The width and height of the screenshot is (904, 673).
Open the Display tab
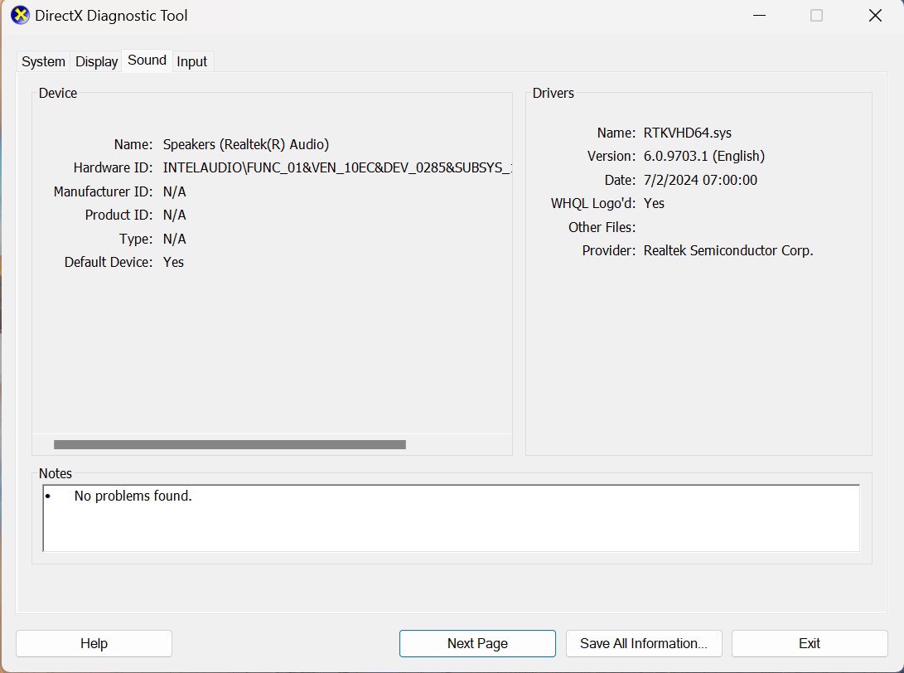[96, 62]
